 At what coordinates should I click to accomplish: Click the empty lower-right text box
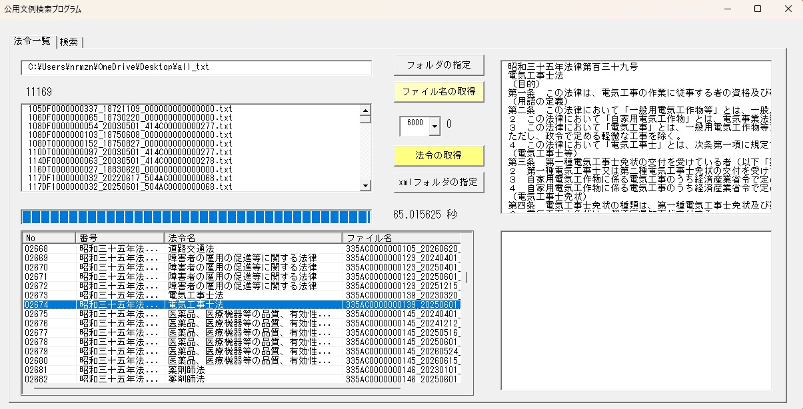[636, 310]
